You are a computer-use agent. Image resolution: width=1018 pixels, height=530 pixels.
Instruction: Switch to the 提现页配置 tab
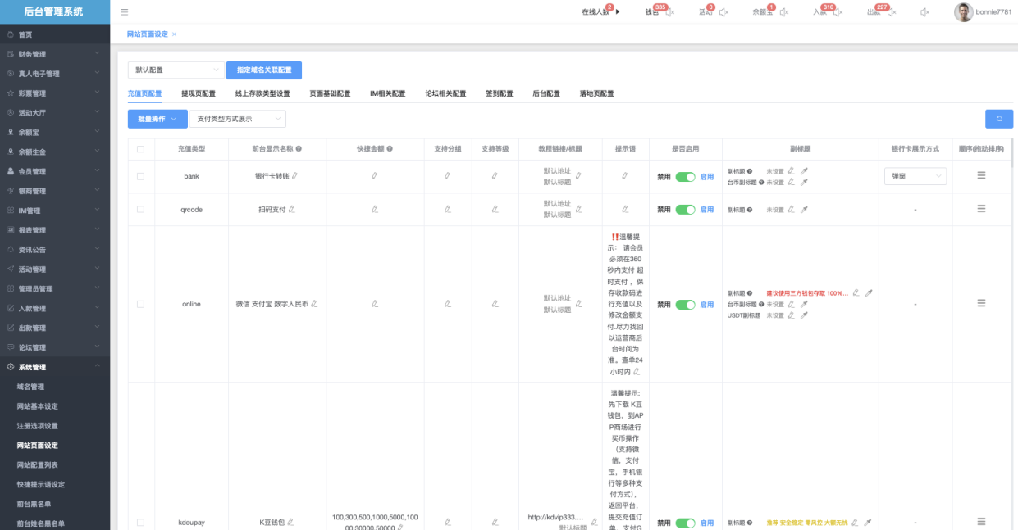[199, 93]
